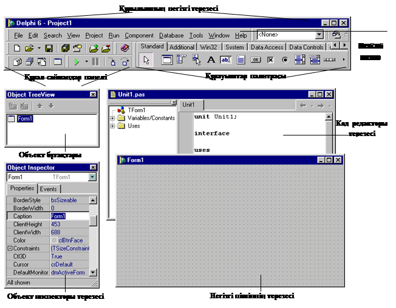
Task: Select the PopupMenu component icon
Action: [x=196, y=60]
